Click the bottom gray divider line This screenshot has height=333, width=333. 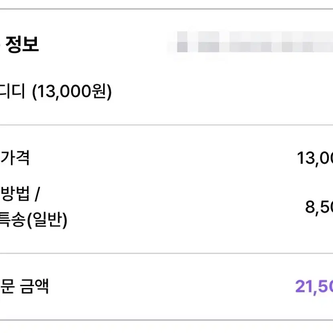pyautogui.click(x=166, y=320)
